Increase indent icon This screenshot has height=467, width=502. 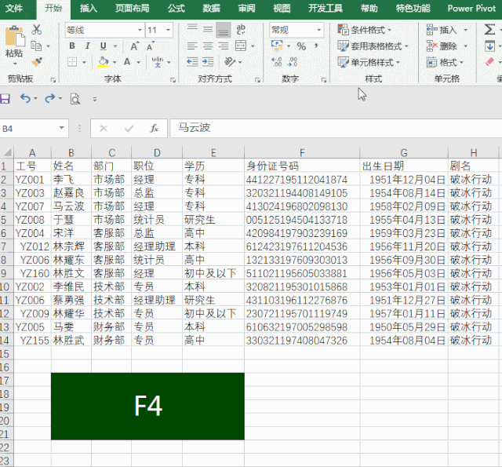tap(208, 61)
